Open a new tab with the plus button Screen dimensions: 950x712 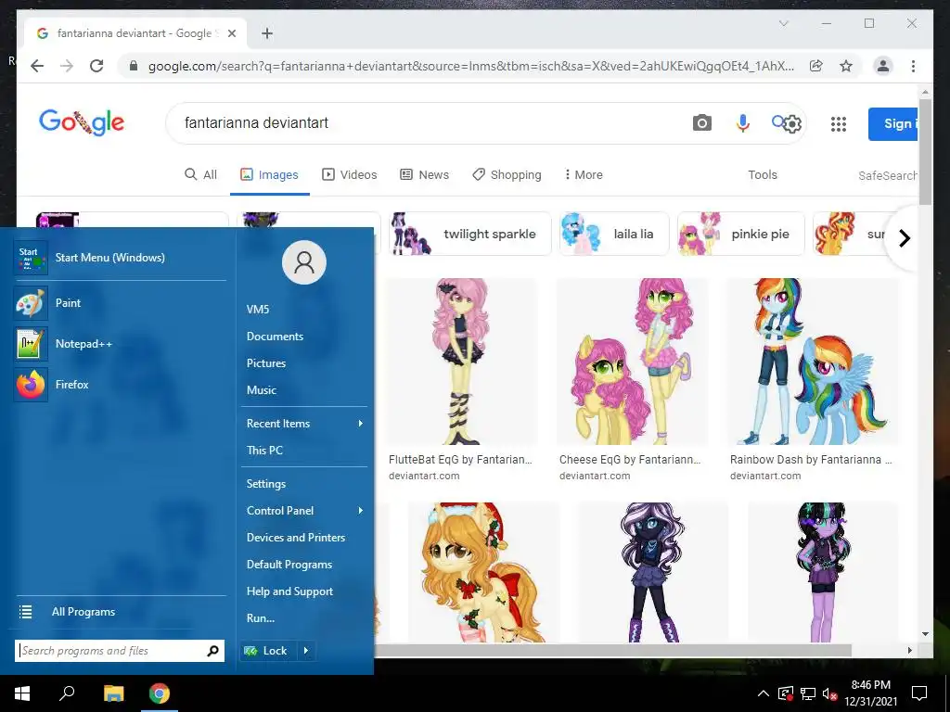(267, 33)
